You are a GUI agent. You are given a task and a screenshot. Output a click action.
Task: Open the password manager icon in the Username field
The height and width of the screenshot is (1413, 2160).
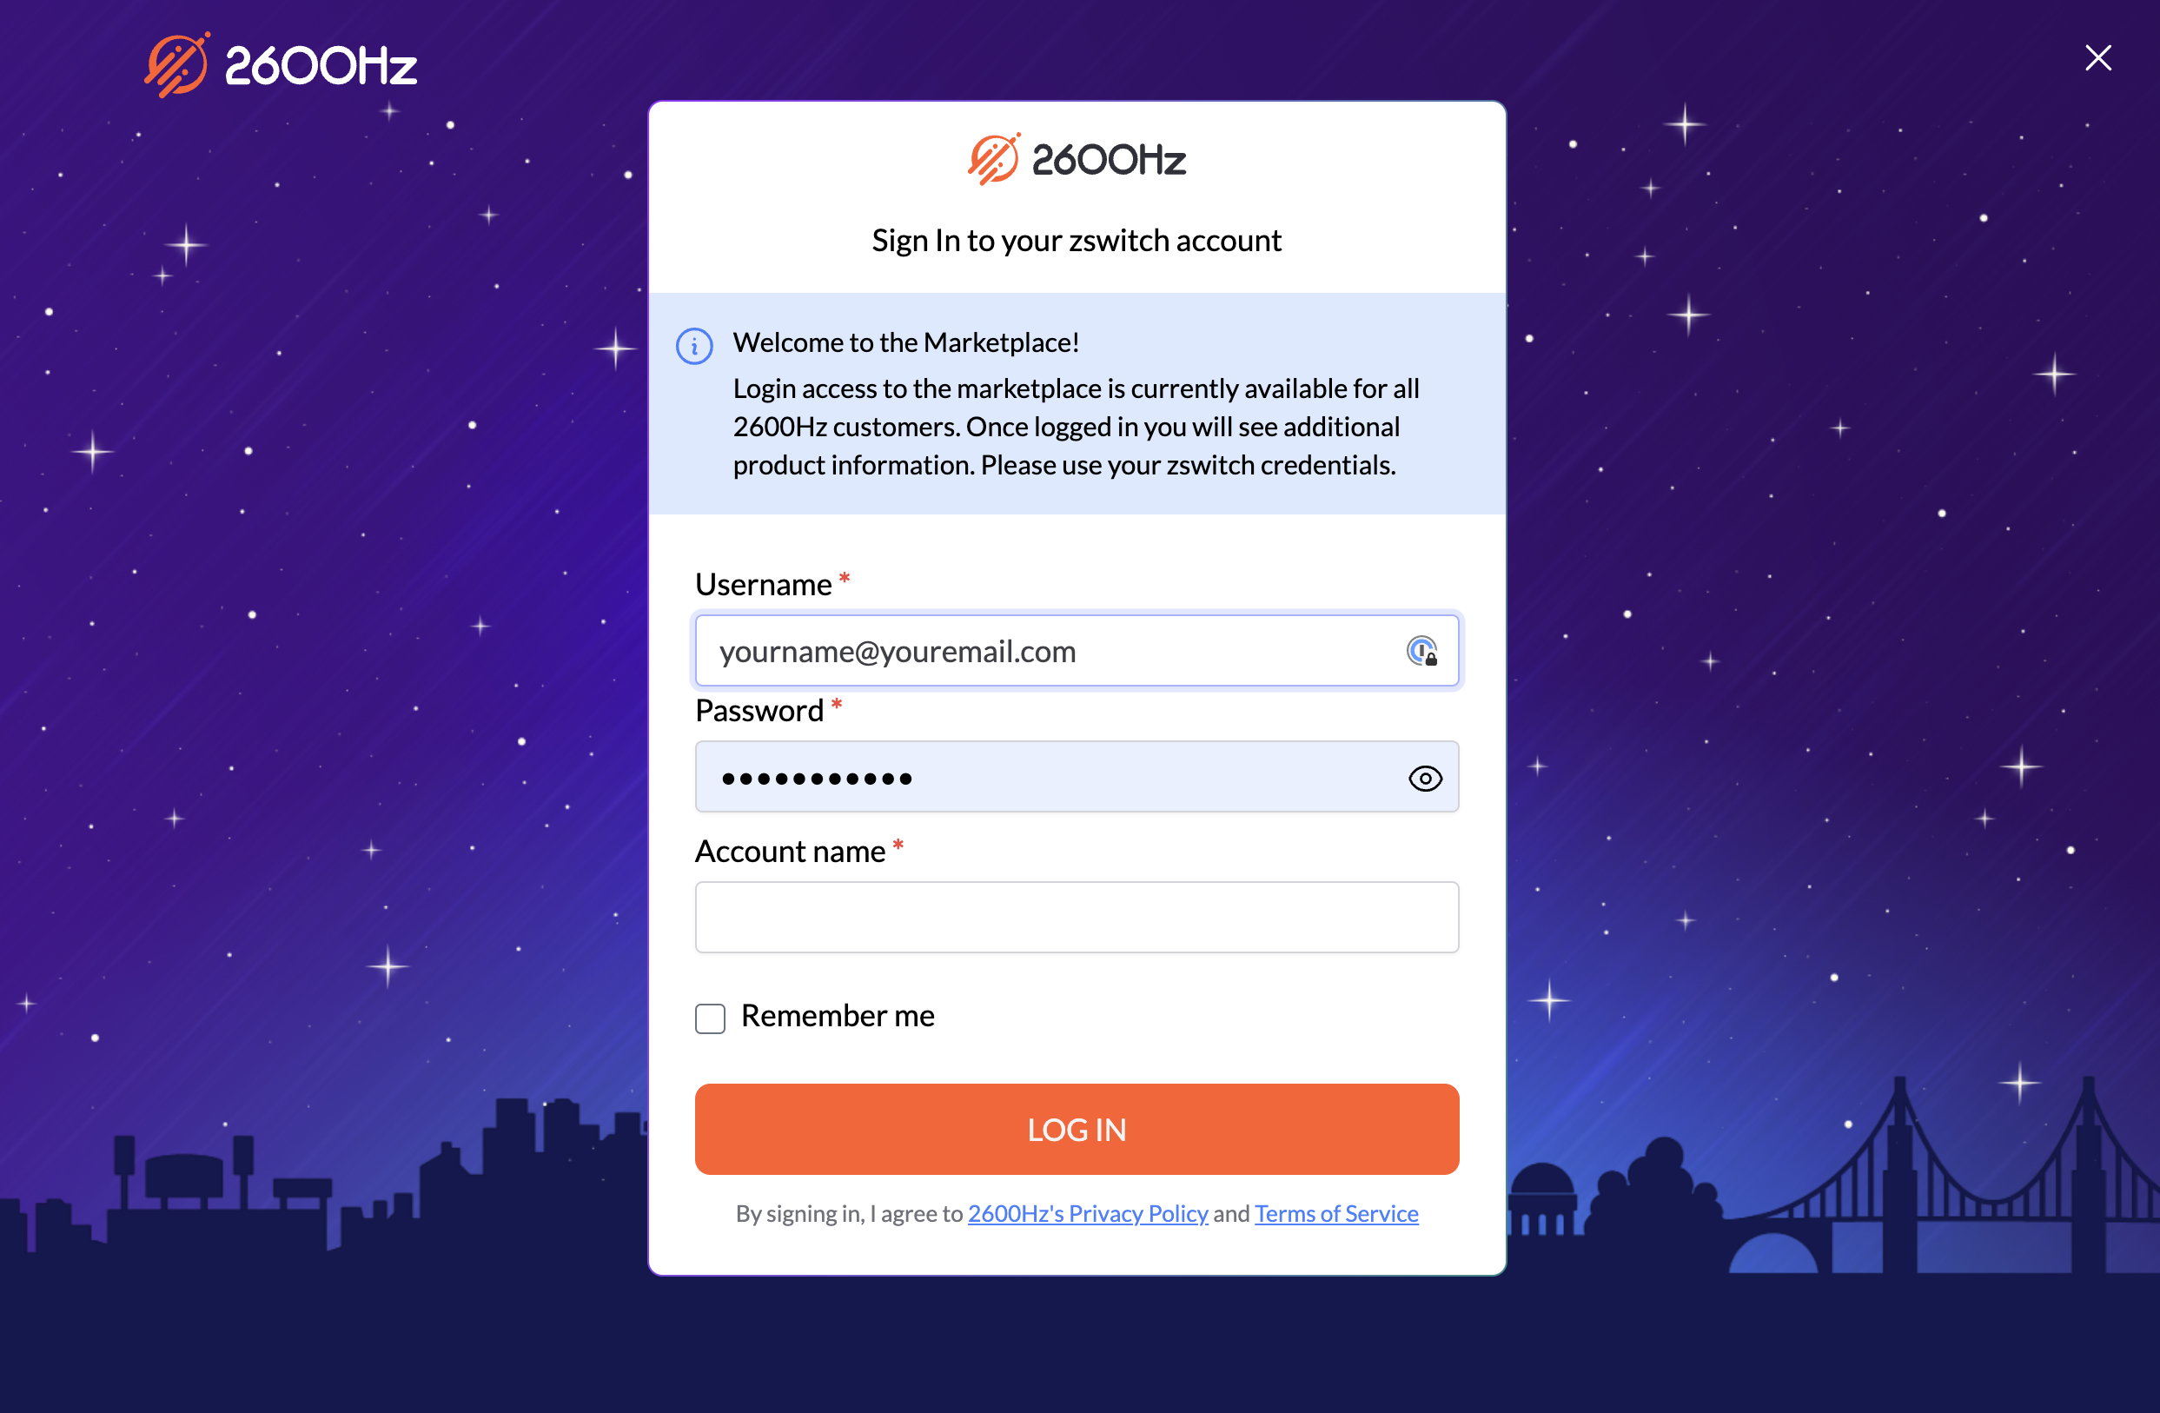point(1421,652)
